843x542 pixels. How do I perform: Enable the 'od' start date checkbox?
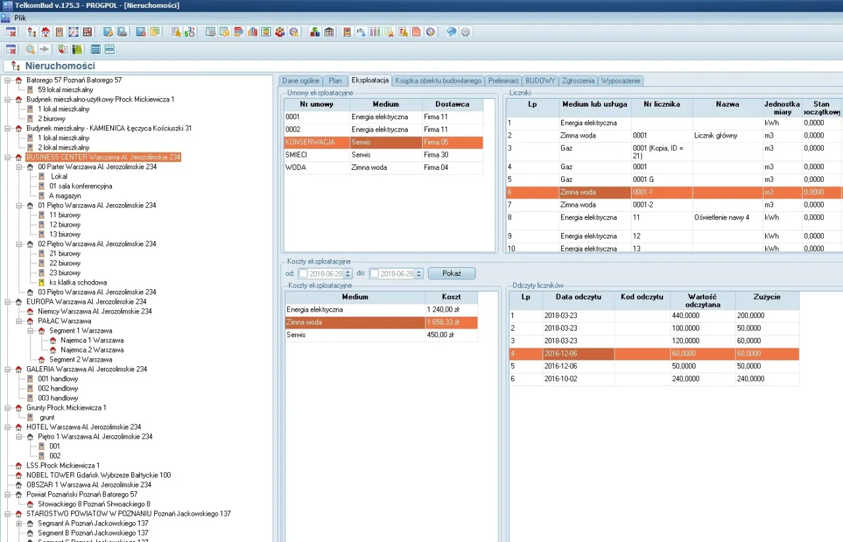(303, 273)
